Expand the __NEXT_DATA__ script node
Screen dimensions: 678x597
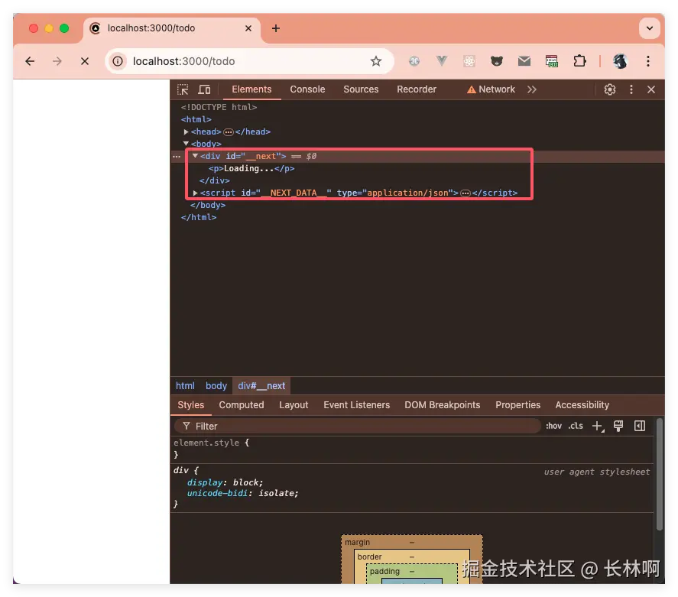195,193
